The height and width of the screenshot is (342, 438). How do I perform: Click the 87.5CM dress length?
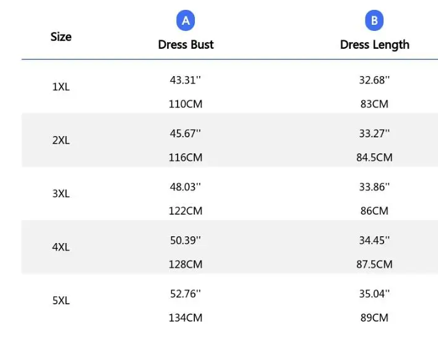coord(374,265)
